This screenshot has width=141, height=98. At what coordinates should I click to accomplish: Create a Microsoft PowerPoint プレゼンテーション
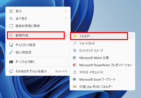(102, 65)
